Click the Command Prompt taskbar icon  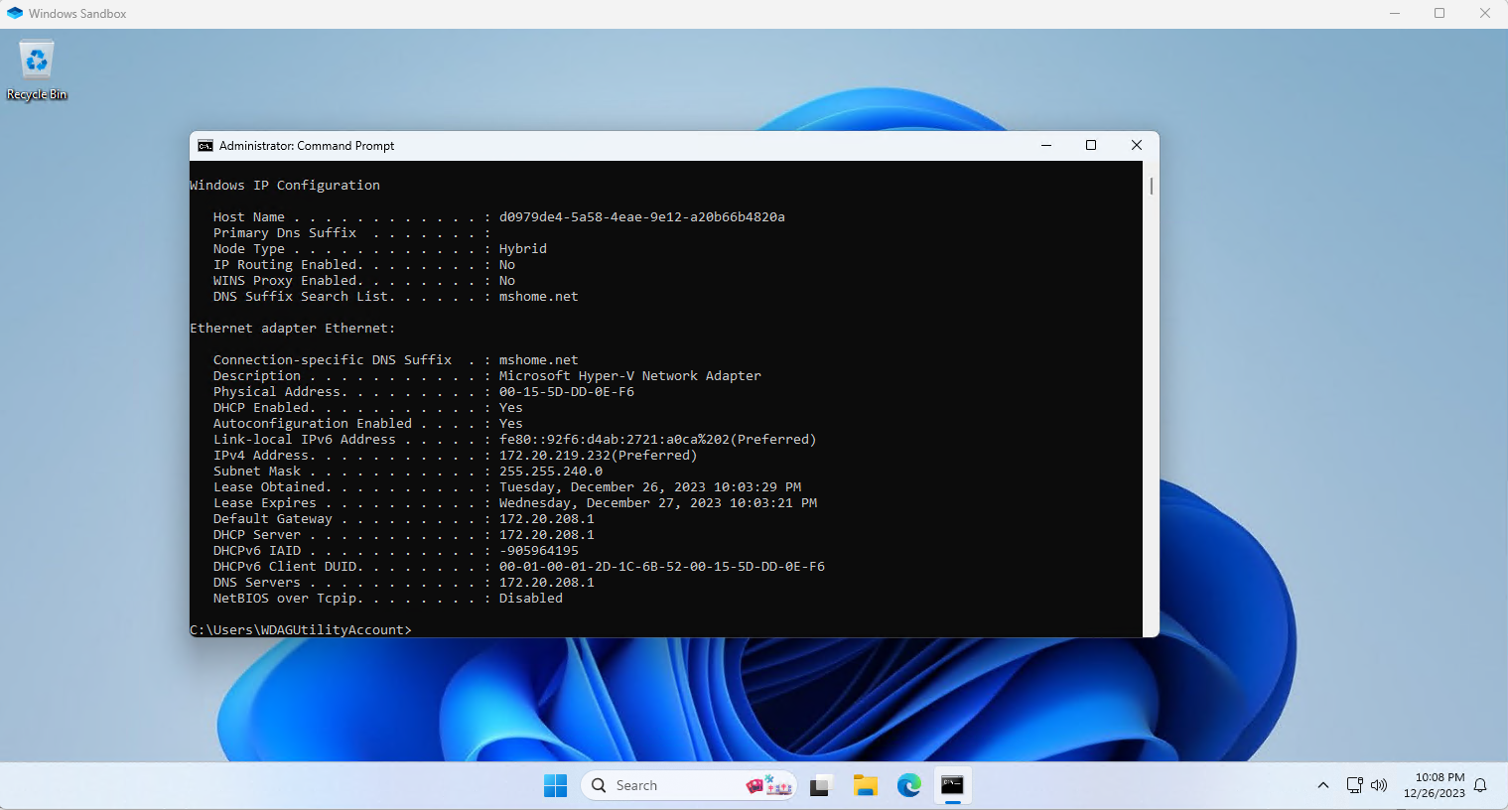click(952, 785)
